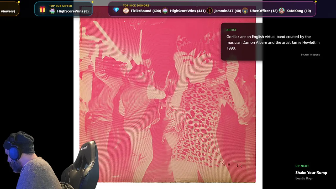This screenshot has width=336, height=189.
Task: Click 'Source: Wikipedia' attribution
Action: [311, 55]
